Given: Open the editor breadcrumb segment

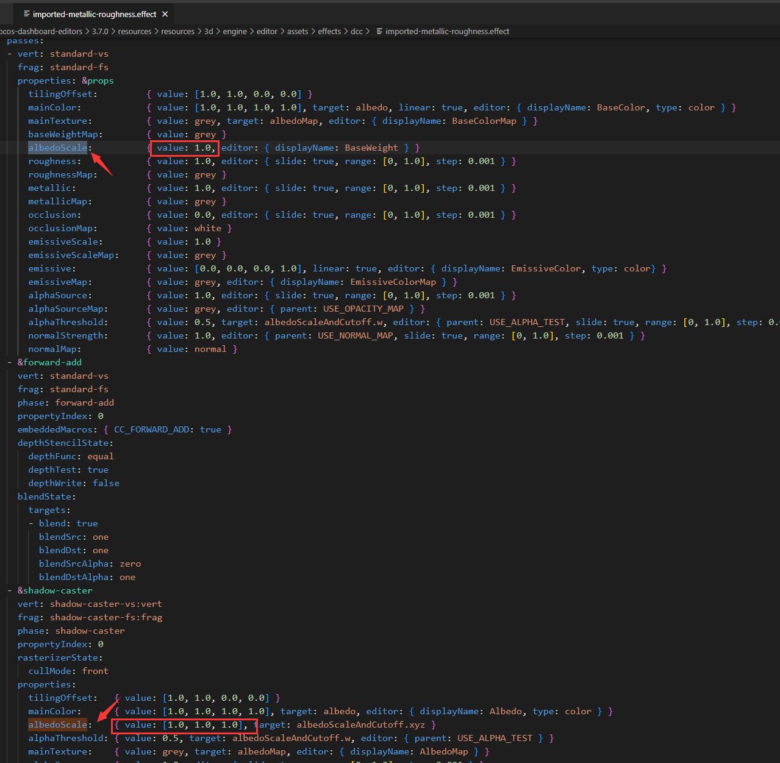Looking at the screenshot, I should click(x=267, y=31).
